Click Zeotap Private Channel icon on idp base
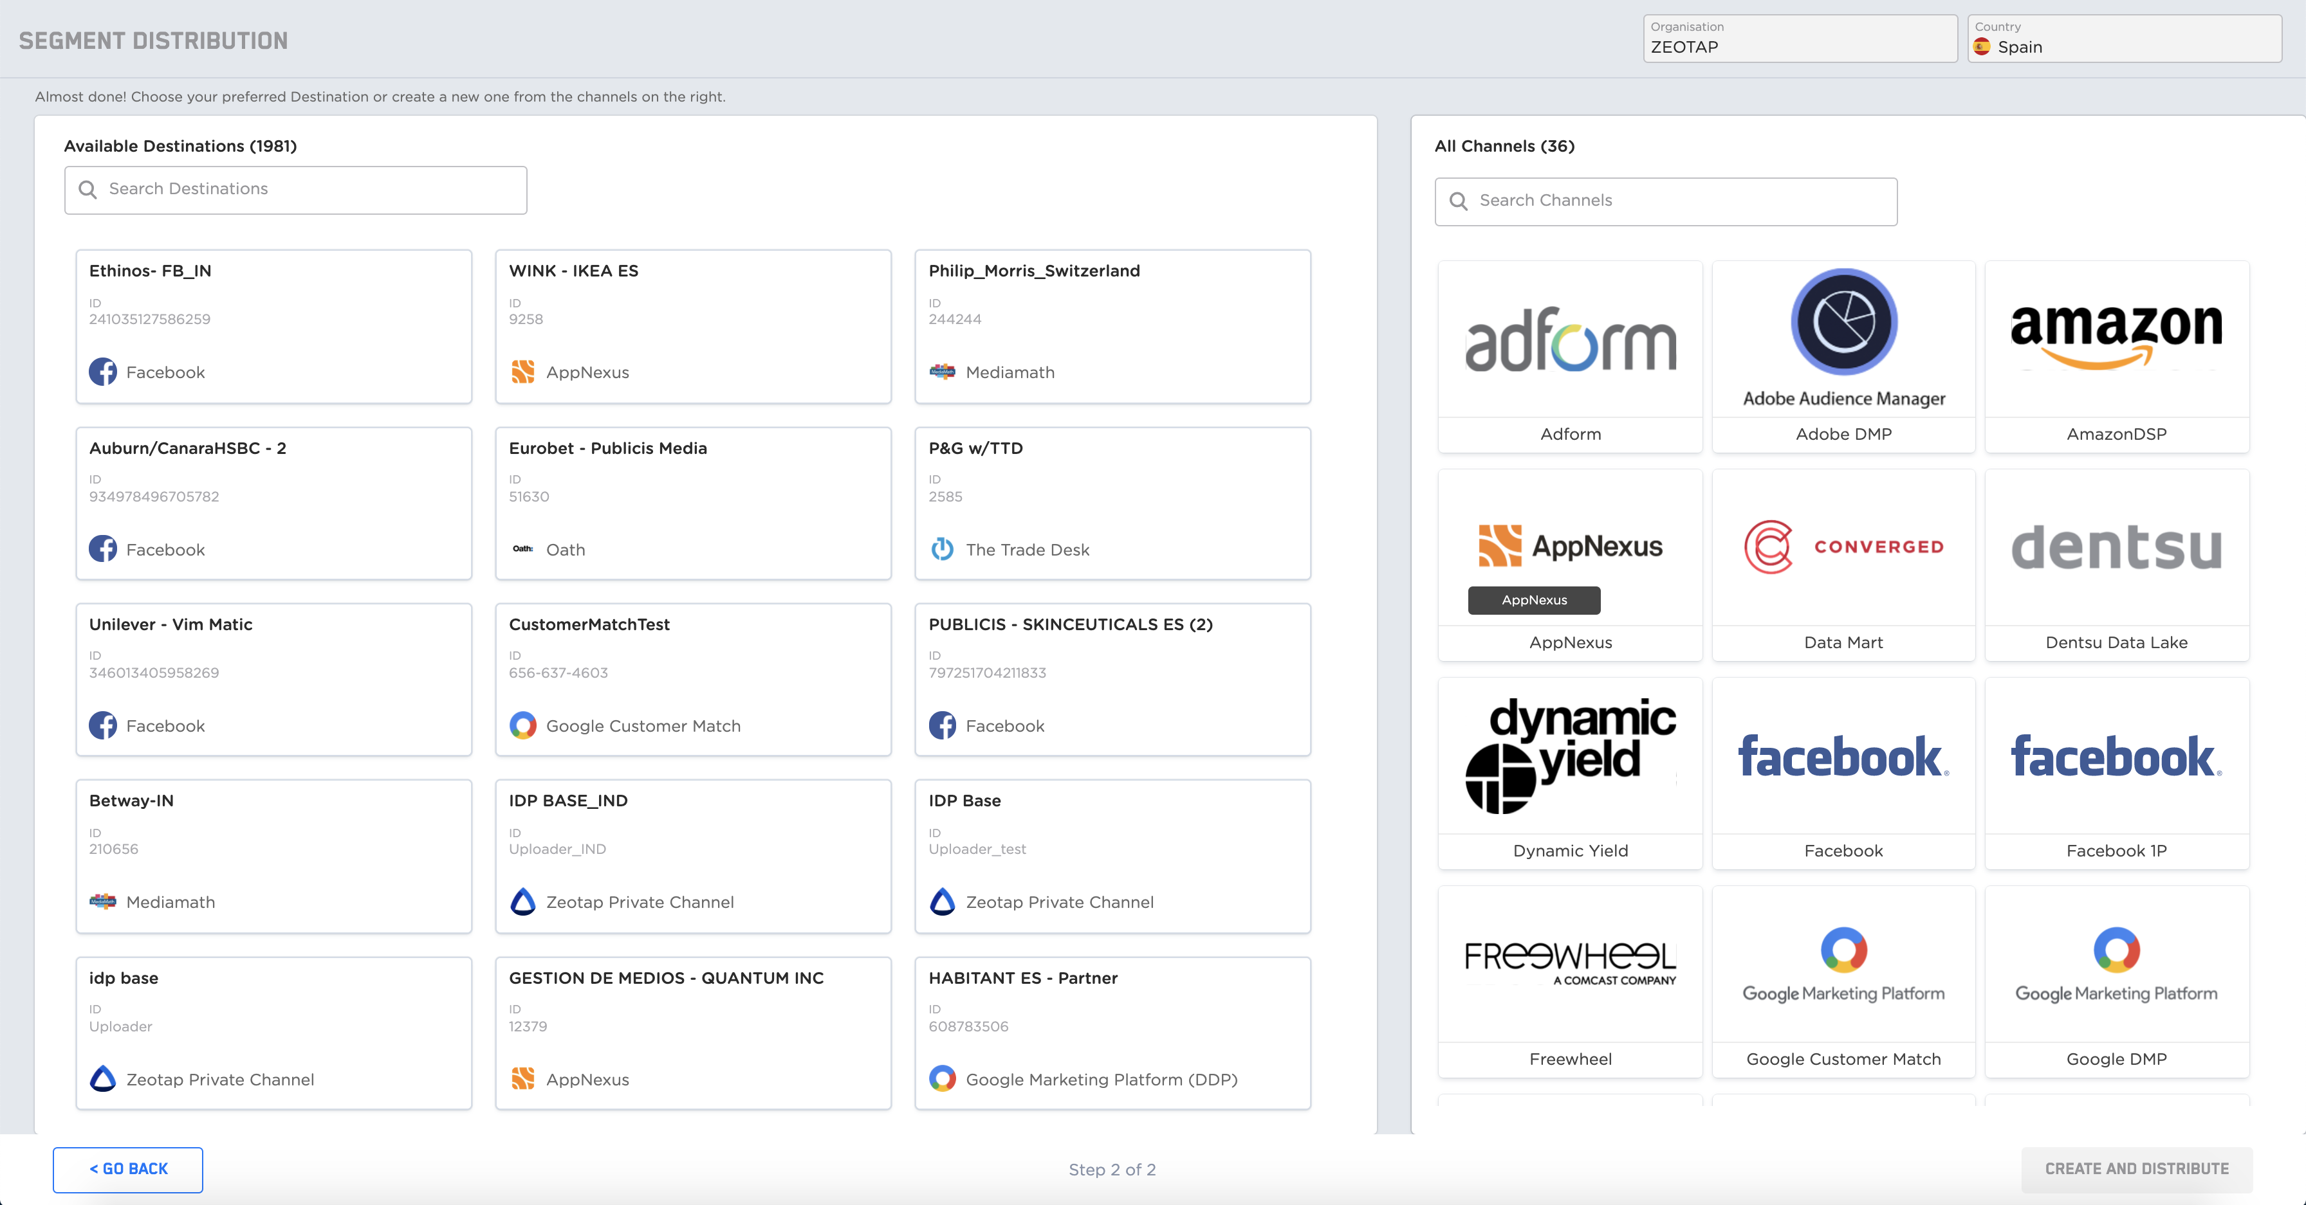The image size is (2306, 1205). tap(103, 1079)
